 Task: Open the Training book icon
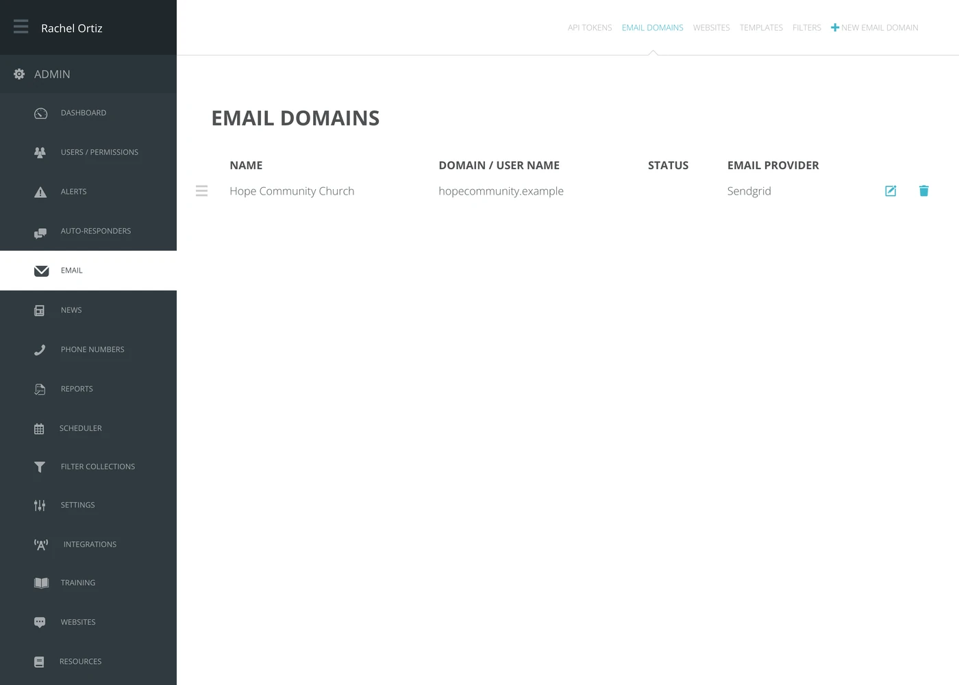(41, 583)
